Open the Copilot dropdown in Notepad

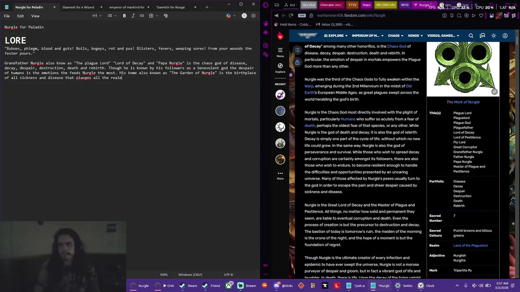[x=230, y=16]
